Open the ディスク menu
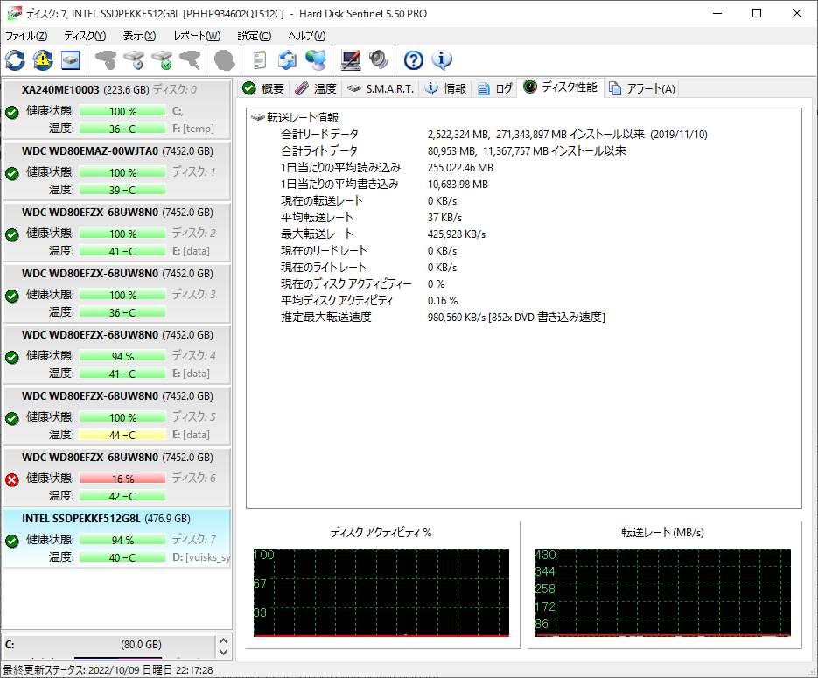 click(x=85, y=36)
